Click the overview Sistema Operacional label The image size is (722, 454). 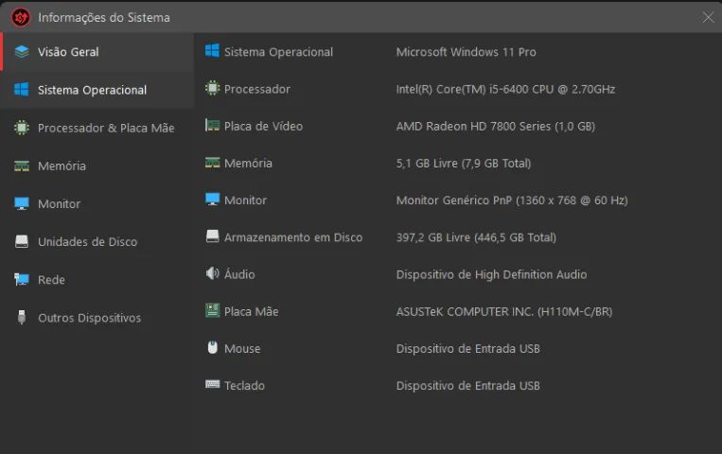pyautogui.click(x=278, y=52)
